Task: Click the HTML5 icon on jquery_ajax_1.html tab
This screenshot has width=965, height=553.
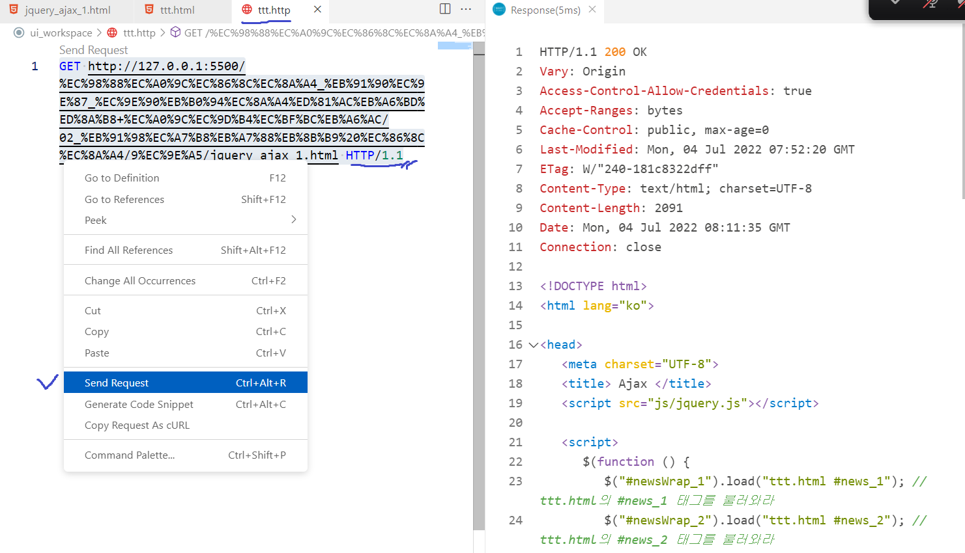Action: [x=14, y=10]
